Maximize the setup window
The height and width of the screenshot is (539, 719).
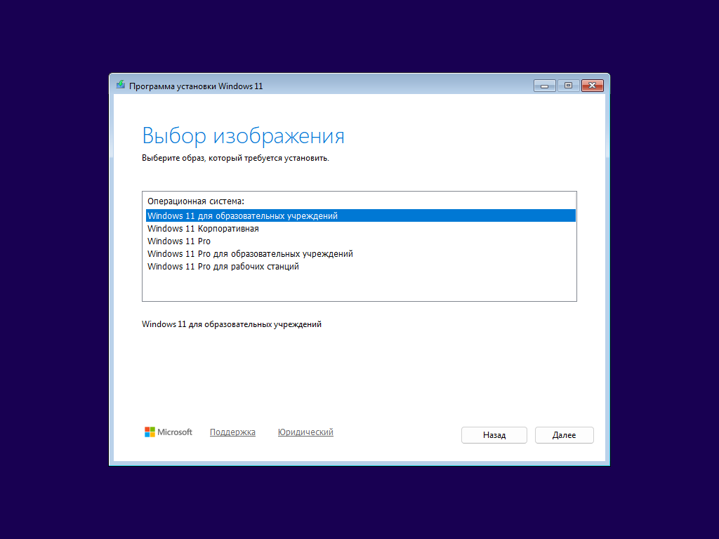click(x=568, y=86)
